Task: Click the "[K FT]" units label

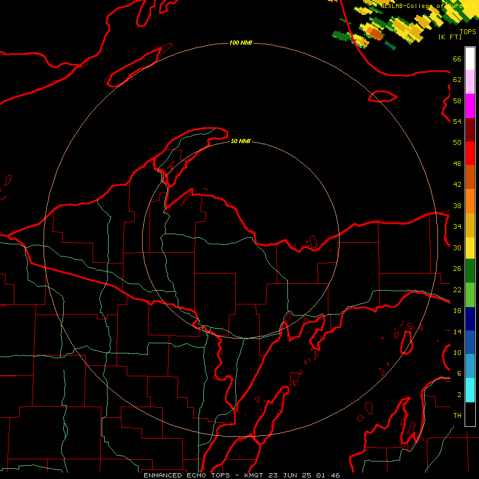Action: tap(450, 37)
